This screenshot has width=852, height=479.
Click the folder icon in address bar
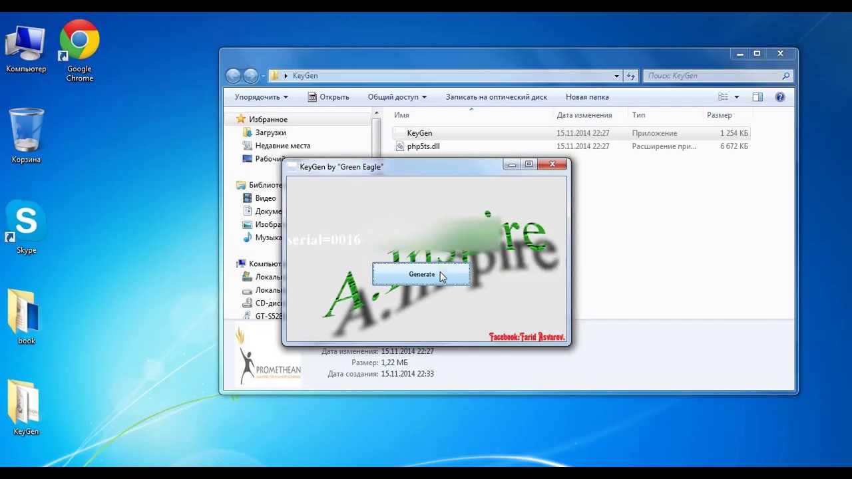pos(274,76)
